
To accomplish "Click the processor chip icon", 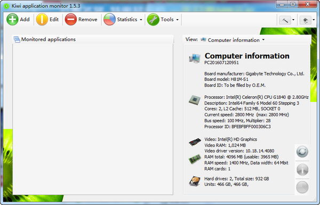I will click(x=195, y=100).
